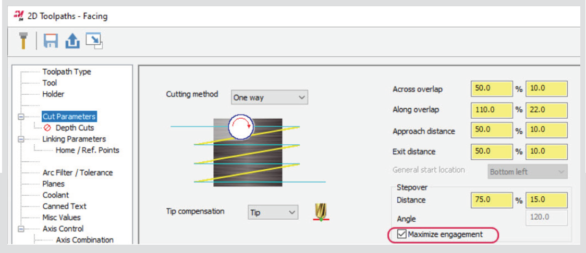586x253 pixels.
Task: Open the Cutting method dropdown
Action: [270, 98]
